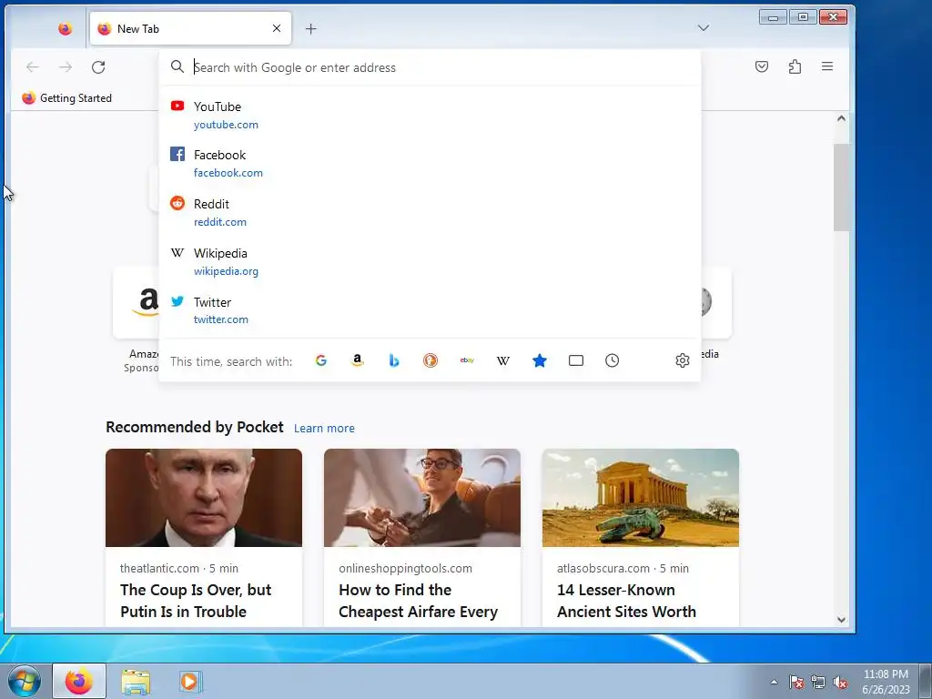932x699 pixels.
Task: Close the New Tab tab
Action: (277, 28)
